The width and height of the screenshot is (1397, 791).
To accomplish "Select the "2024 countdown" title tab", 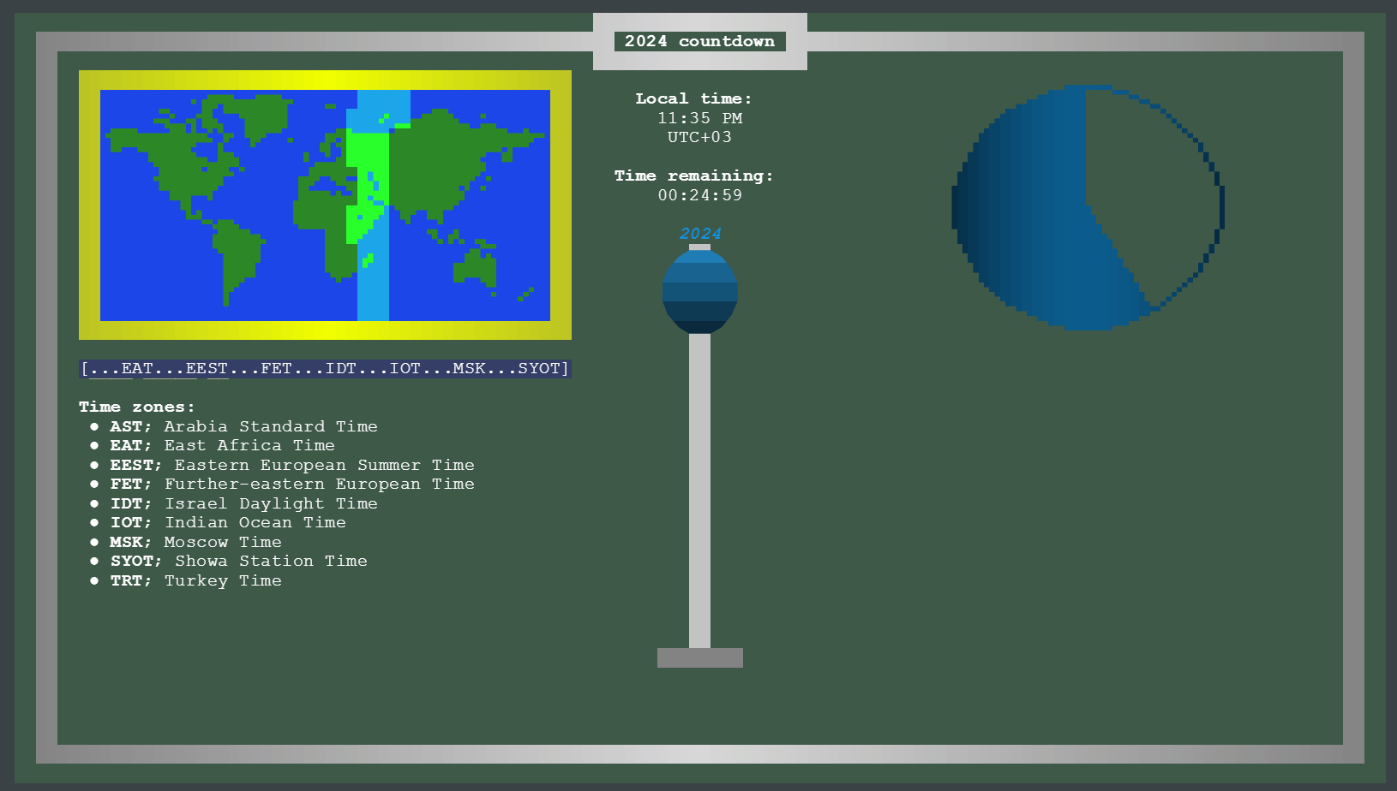I will [699, 41].
